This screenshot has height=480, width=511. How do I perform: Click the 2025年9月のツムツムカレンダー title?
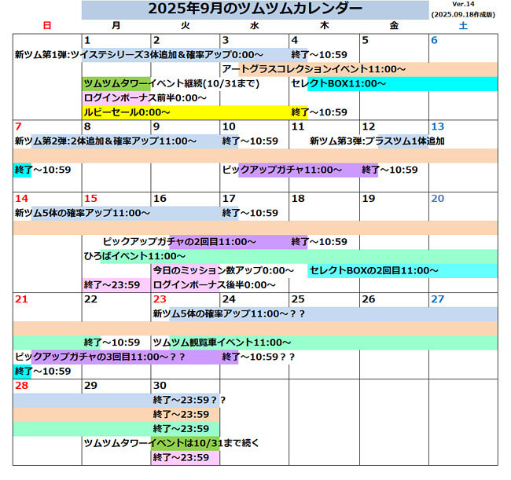point(256,9)
